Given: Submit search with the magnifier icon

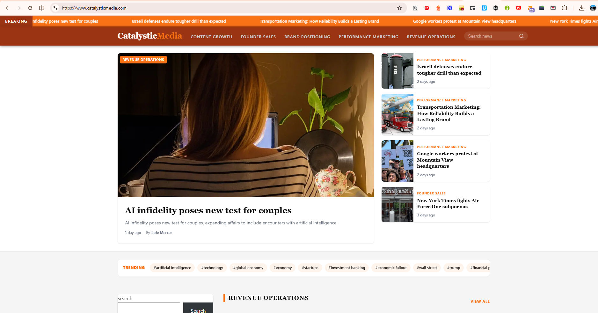Looking at the screenshot, I should click(521, 36).
